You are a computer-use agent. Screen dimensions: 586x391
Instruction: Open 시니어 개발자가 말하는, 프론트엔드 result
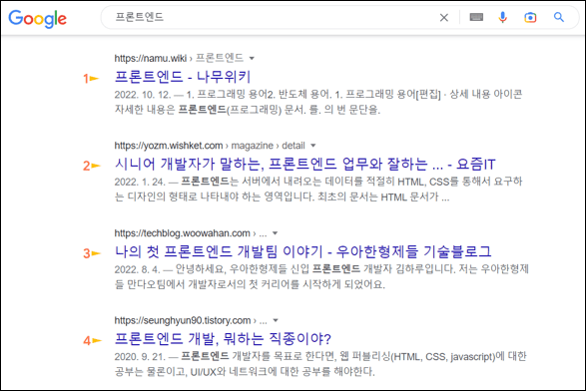304,164
